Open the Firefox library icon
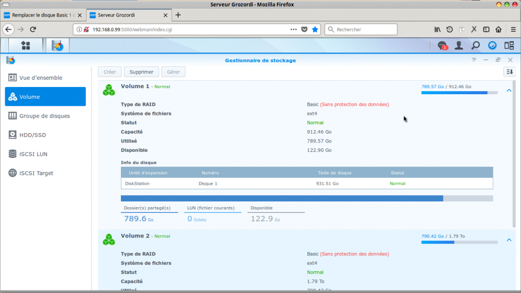 tap(437, 29)
